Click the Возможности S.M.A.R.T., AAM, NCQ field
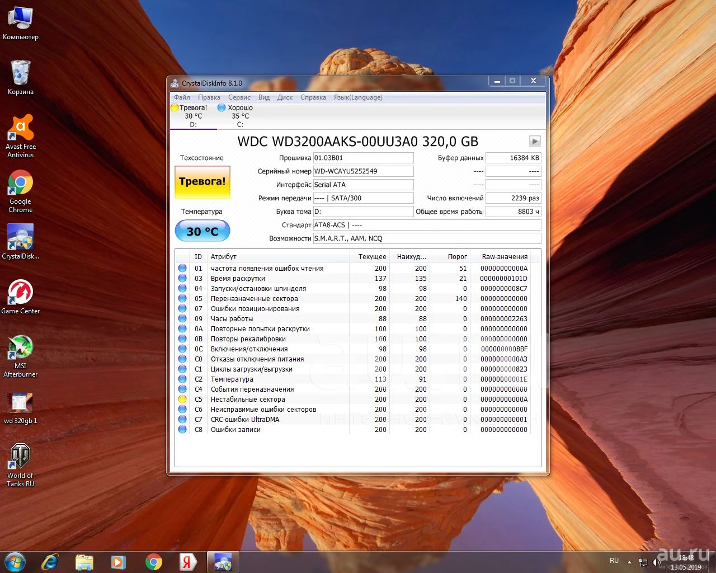 point(427,238)
